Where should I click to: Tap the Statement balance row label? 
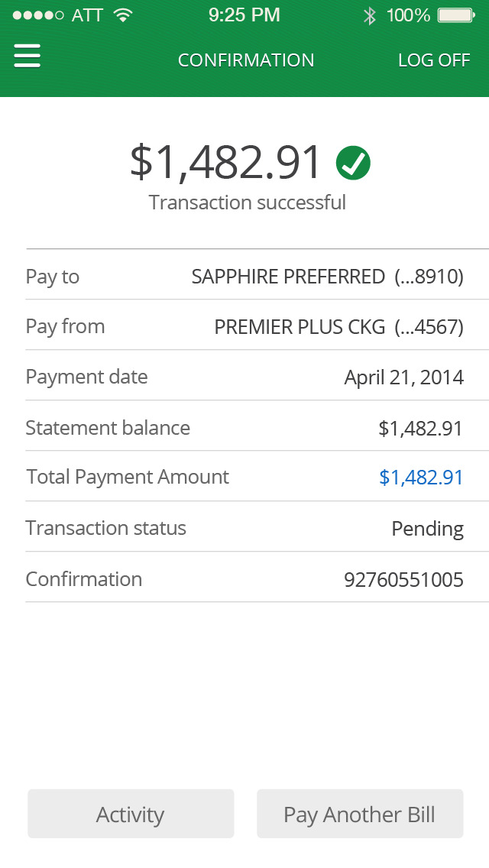click(x=108, y=428)
